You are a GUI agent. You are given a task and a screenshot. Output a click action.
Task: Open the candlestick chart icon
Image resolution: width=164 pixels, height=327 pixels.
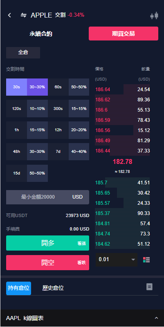pos(154,16)
